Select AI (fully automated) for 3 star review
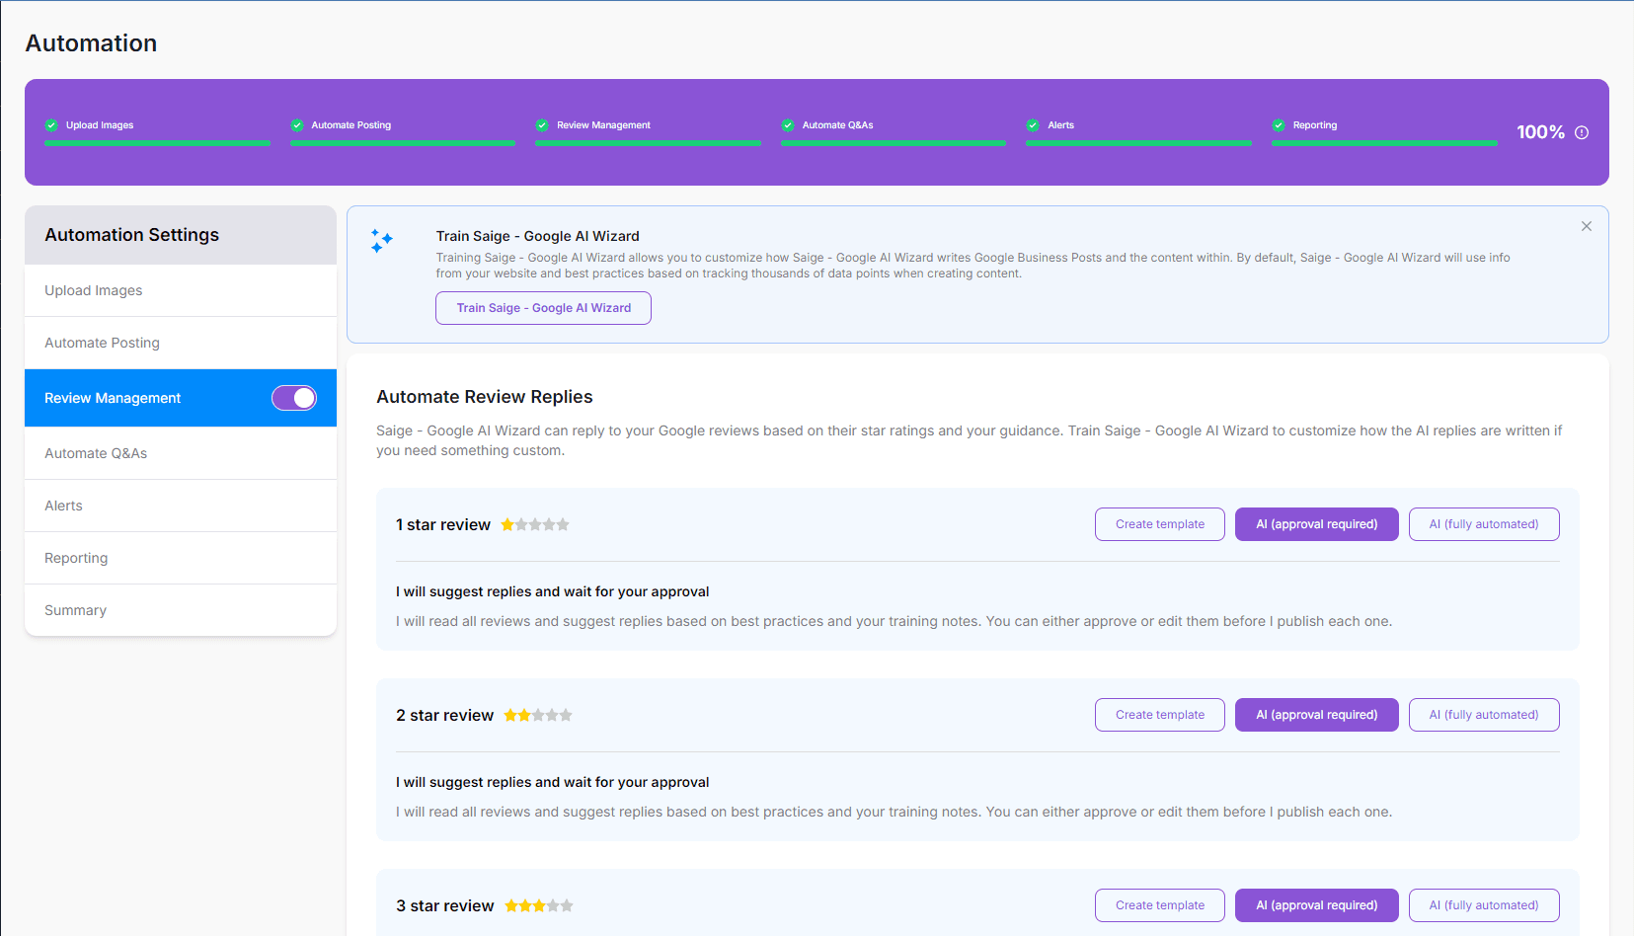This screenshot has width=1634, height=936. coord(1484,905)
